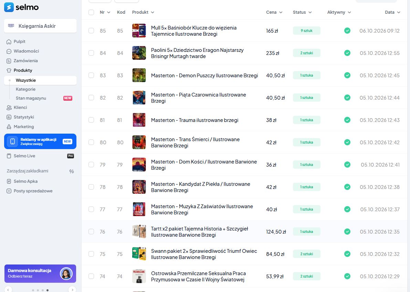Click the Posty sprzedażowe plus icon
Viewport: 410px width, 292px height.
[x=9, y=191]
